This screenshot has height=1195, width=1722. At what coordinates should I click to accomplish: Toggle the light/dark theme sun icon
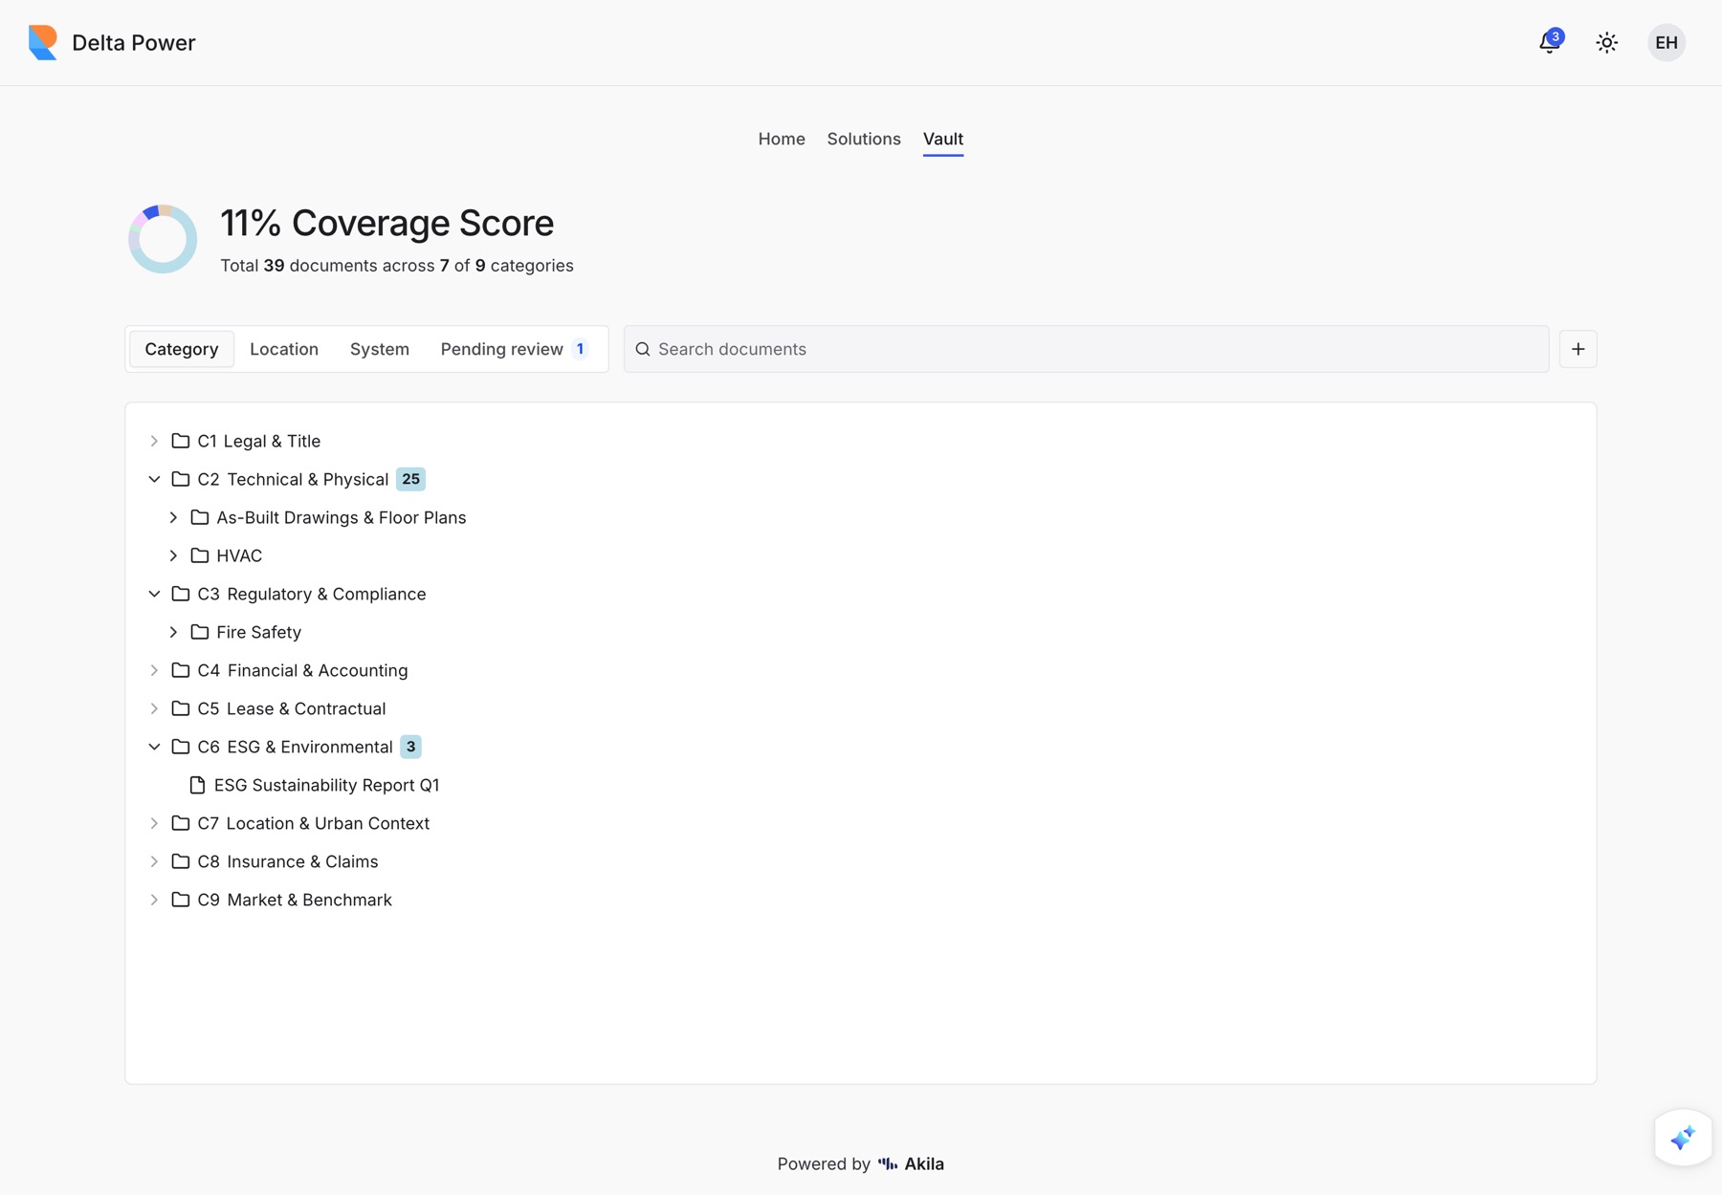[x=1607, y=42]
